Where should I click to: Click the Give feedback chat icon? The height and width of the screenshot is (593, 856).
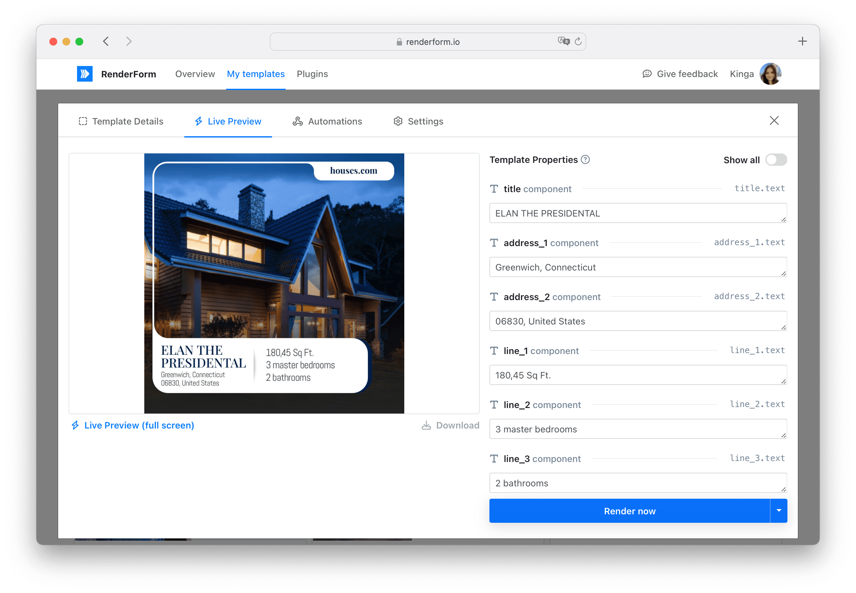click(647, 73)
